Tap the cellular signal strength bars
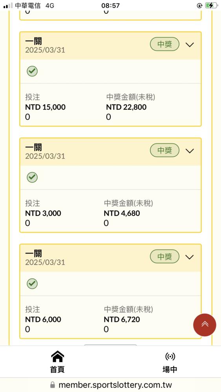Screen dimensions: 221x392 (x=8, y=6)
